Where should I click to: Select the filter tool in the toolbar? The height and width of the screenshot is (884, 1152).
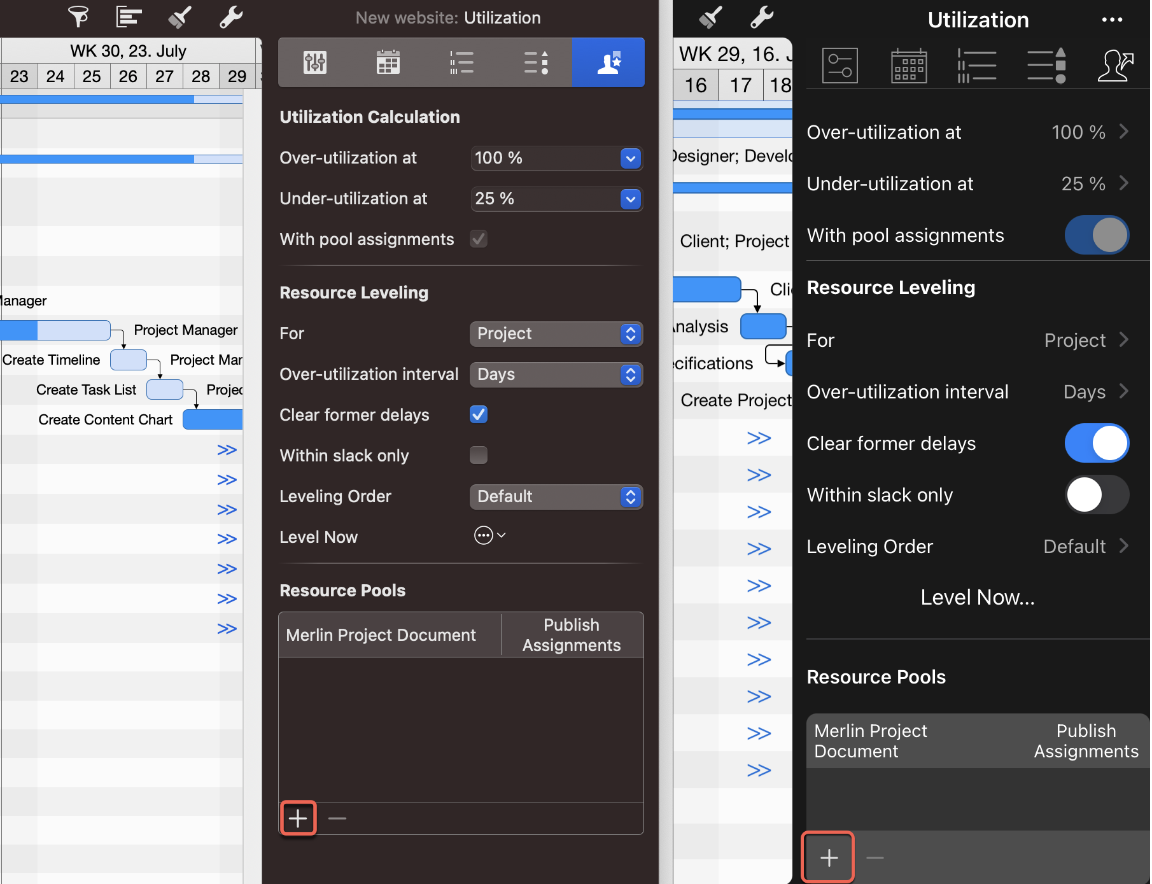78,17
